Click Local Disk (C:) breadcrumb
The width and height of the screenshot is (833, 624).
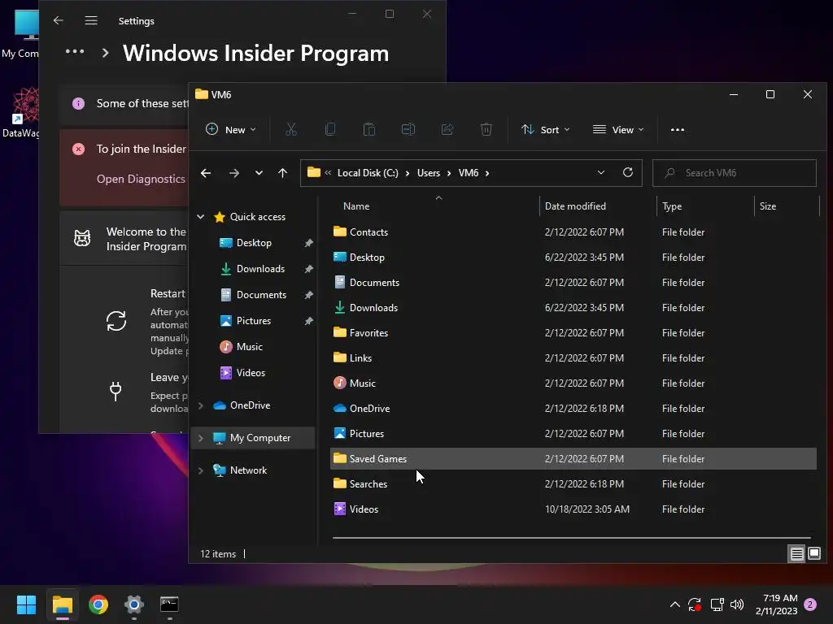click(x=368, y=173)
